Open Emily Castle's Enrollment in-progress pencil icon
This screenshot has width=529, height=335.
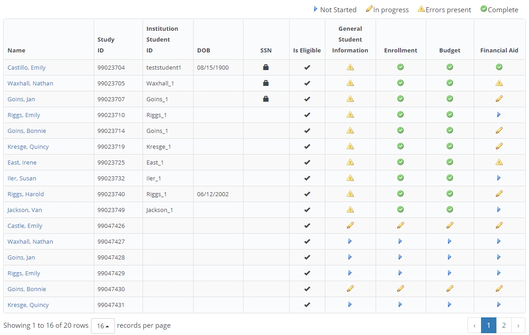(x=400, y=225)
